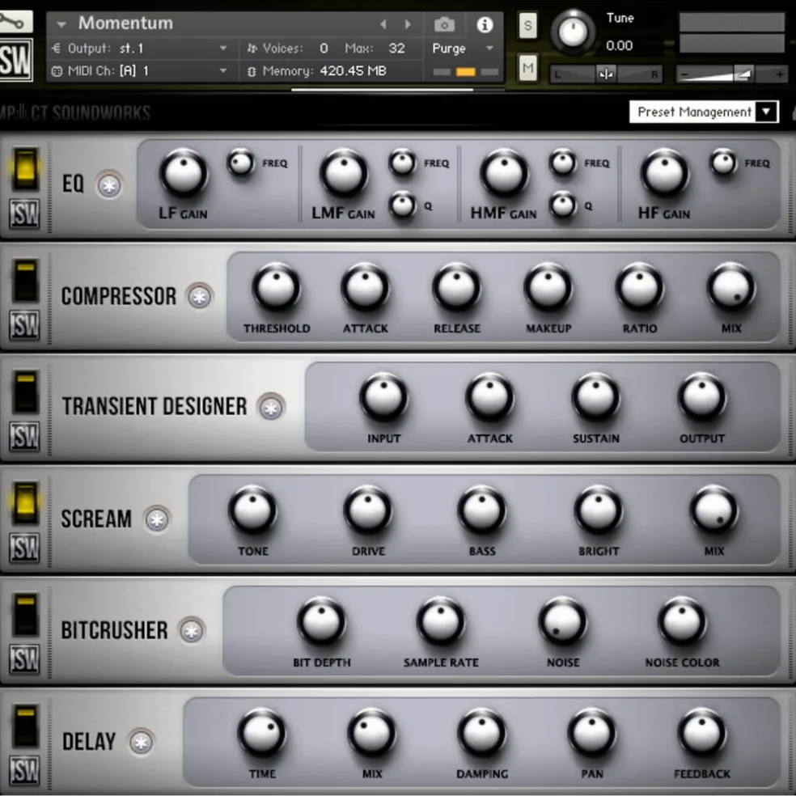This screenshot has height=796, width=796.
Task: Click the instrument volume slider
Action: click(731, 74)
